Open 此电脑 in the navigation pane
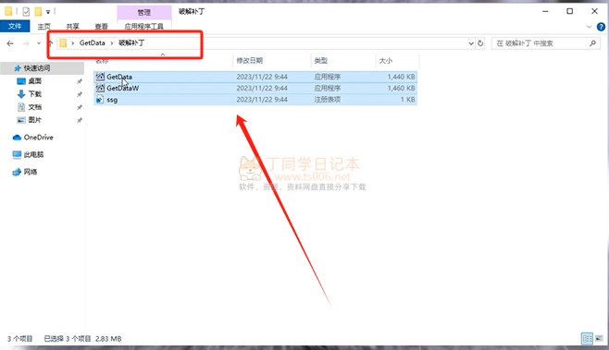 34,154
